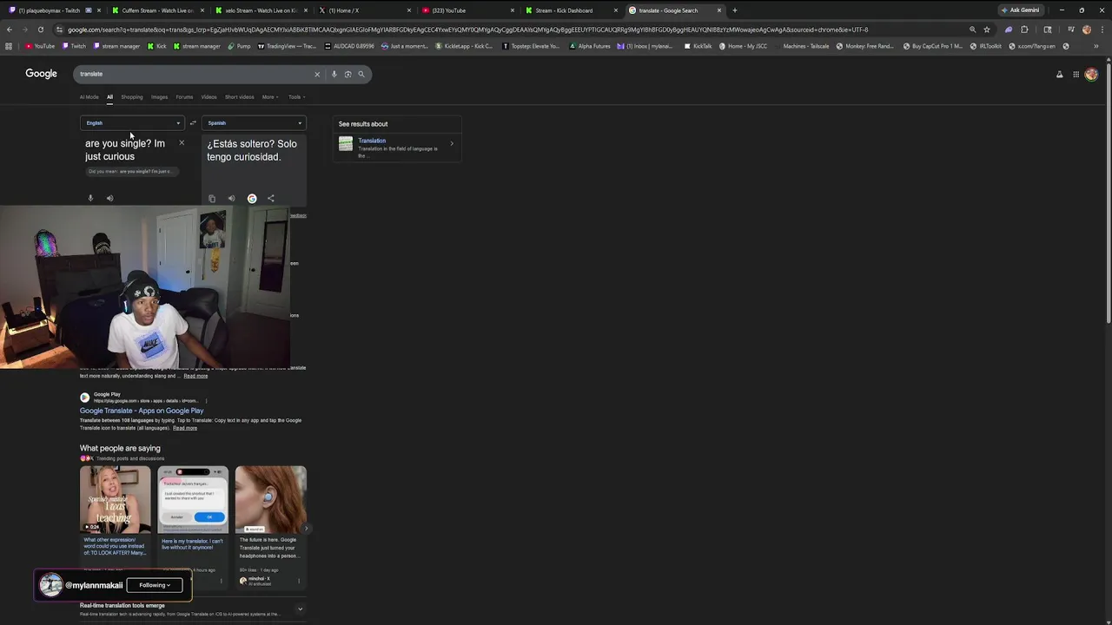Select the Short videos tab

click(x=240, y=97)
